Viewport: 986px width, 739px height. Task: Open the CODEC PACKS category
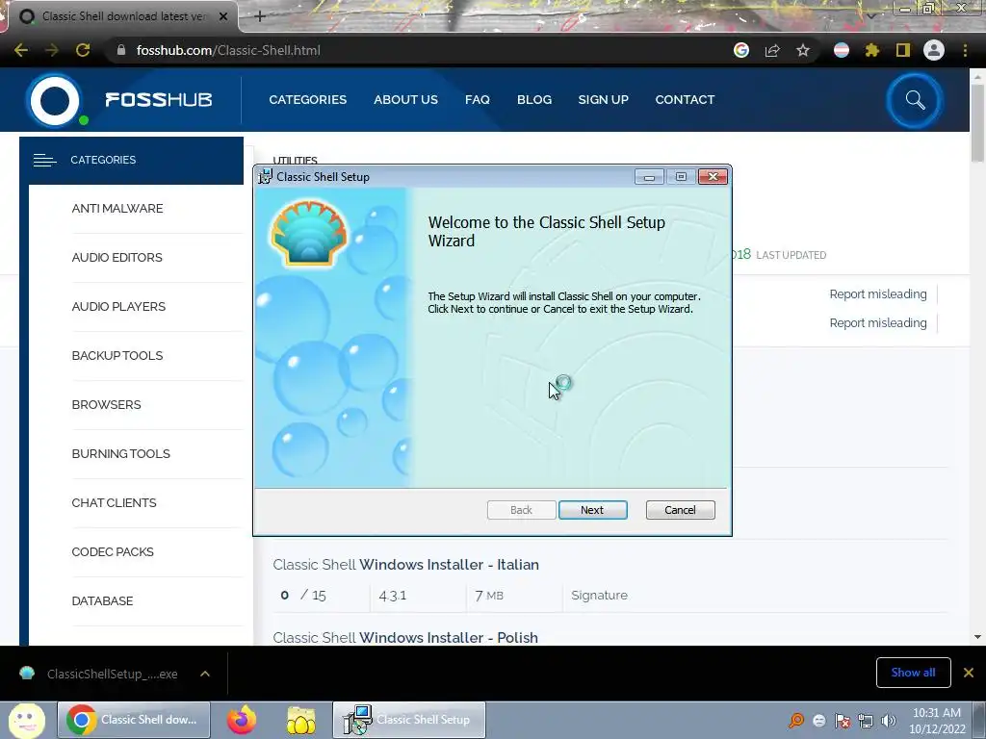coord(113,551)
